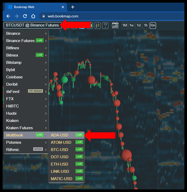187x192 pixels.
Task: Open the help question mark icon
Action: click(105, 26)
